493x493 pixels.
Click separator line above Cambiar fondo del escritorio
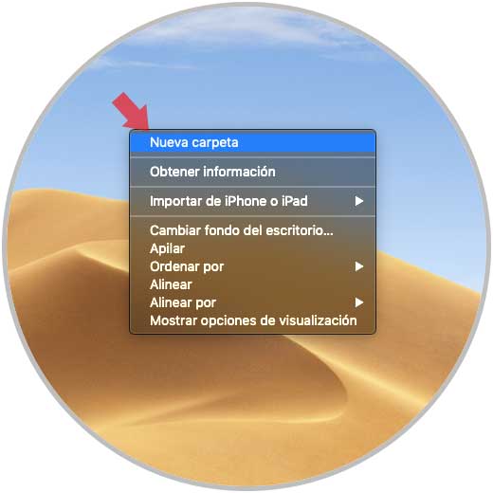[x=252, y=216]
